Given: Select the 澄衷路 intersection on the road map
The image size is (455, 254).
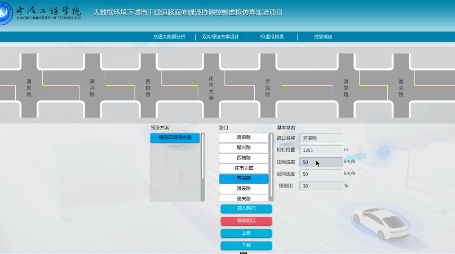Looking at the screenshot, I should pos(346,86).
